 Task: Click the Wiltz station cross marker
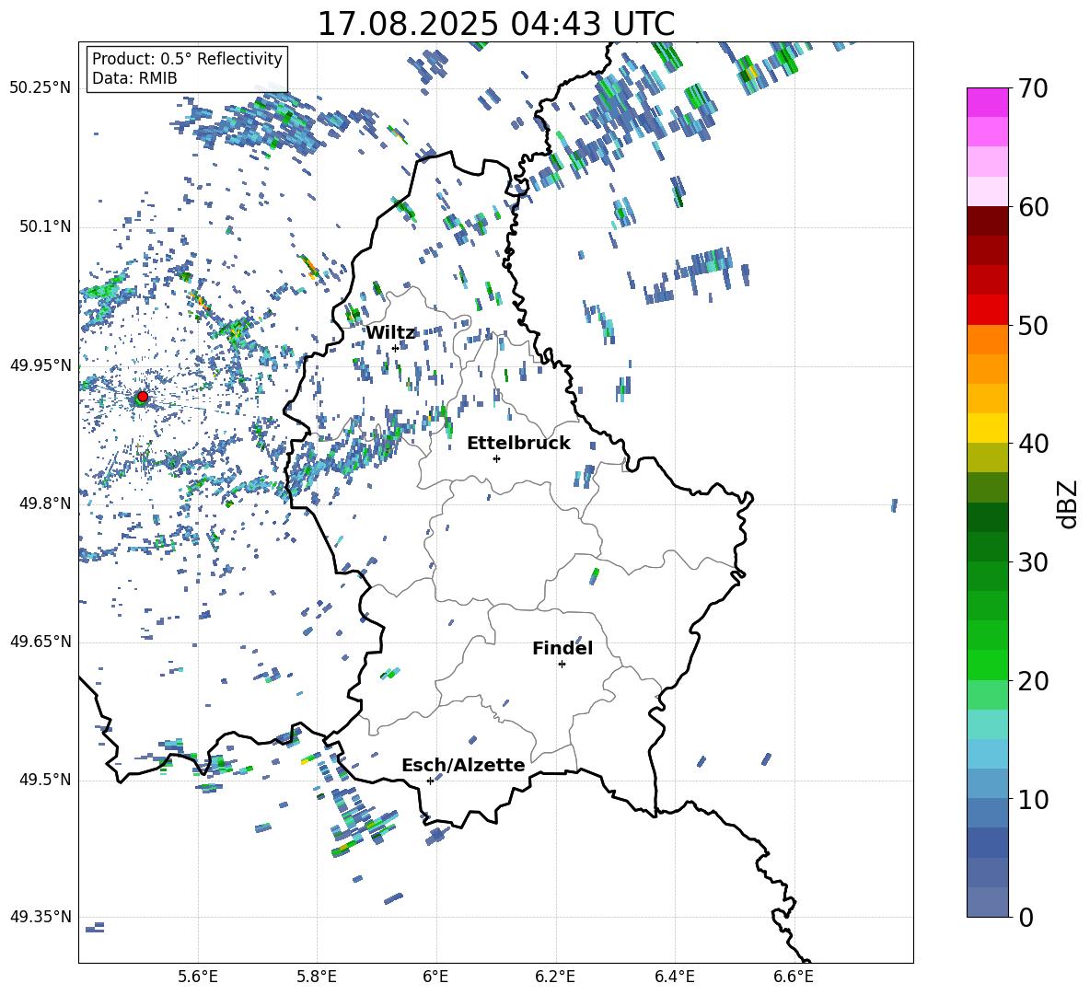pyautogui.click(x=395, y=348)
